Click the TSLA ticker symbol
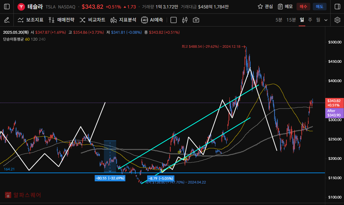The image size is (344, 205). [51, 7]
